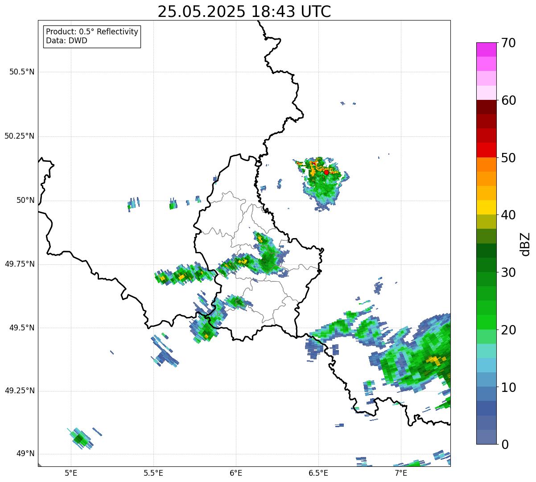Click the colorbar 60 tick label
The height and width of the screenshot is (482, 536).
click(508, 100)
